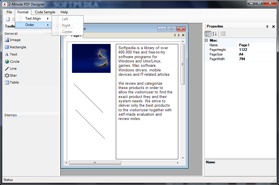Choose the Order menu entry
279x185 pixels.
tap(33, 25)
